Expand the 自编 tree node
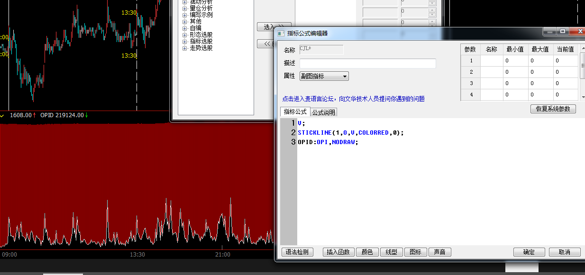585x275 pixels. pos(185,28)
